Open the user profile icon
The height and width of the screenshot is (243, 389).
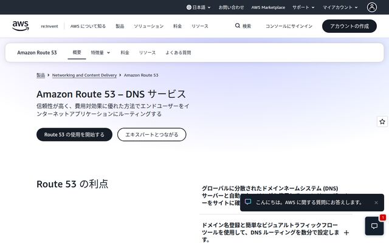(x=371, y=7)
